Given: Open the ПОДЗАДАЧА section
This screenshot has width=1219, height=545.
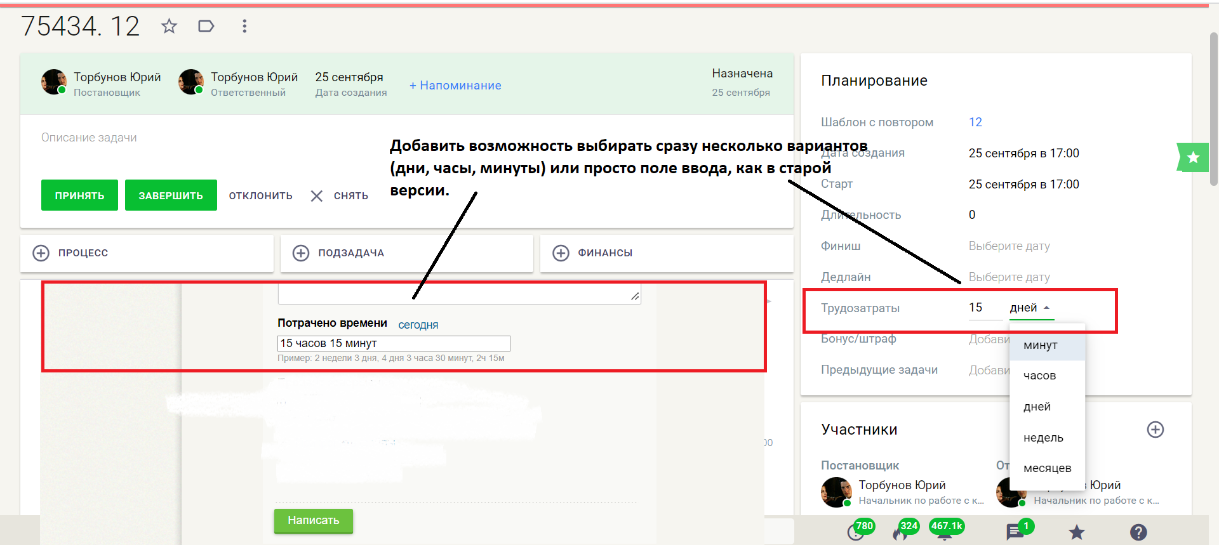Looking at the screenshot, I should click(x=406, y=253).
